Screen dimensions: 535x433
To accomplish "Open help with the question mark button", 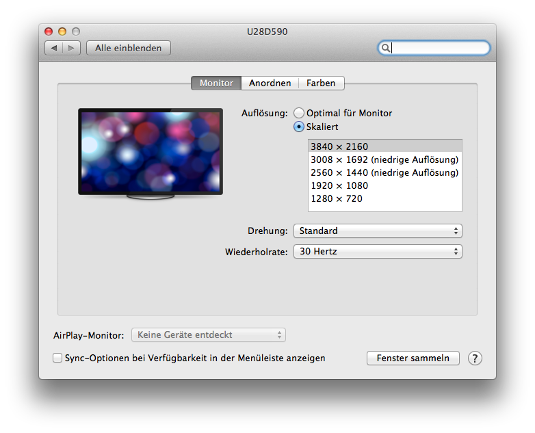I will (475, 358).
